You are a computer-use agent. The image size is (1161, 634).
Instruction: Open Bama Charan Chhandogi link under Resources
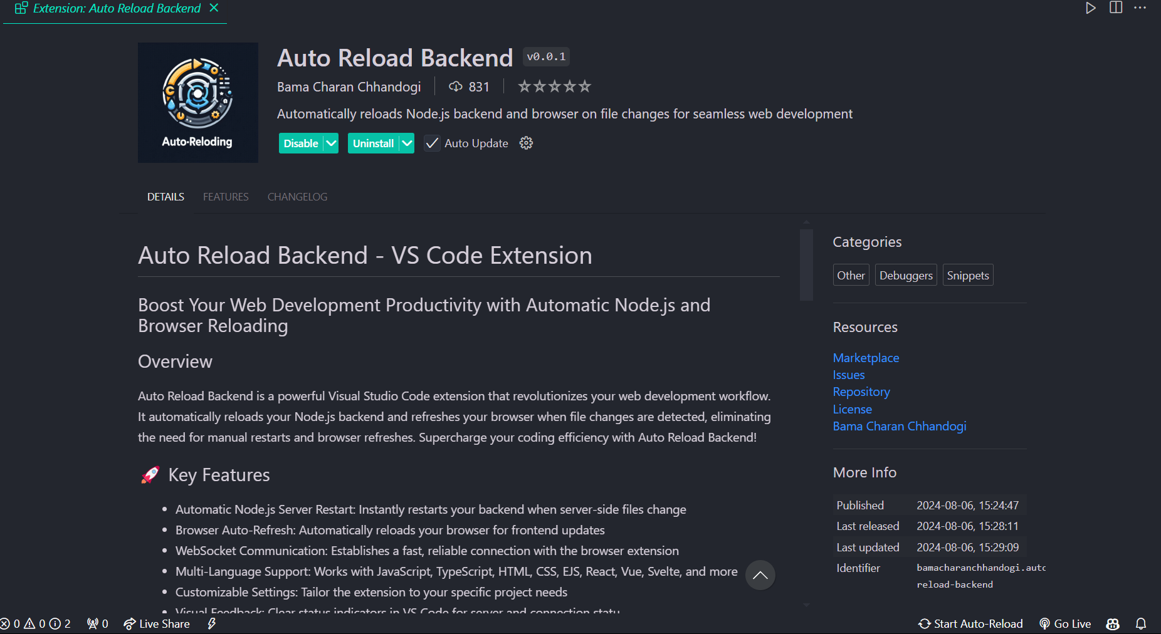(900, 426)
